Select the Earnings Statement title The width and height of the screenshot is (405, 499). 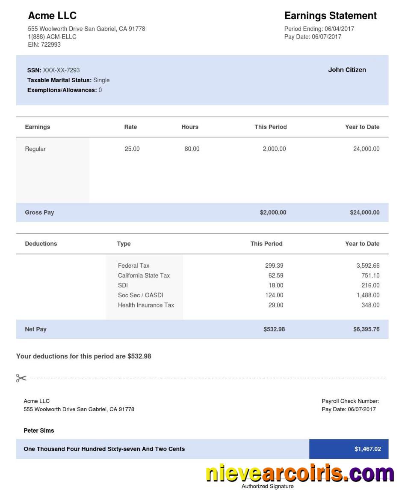point(330,16)
